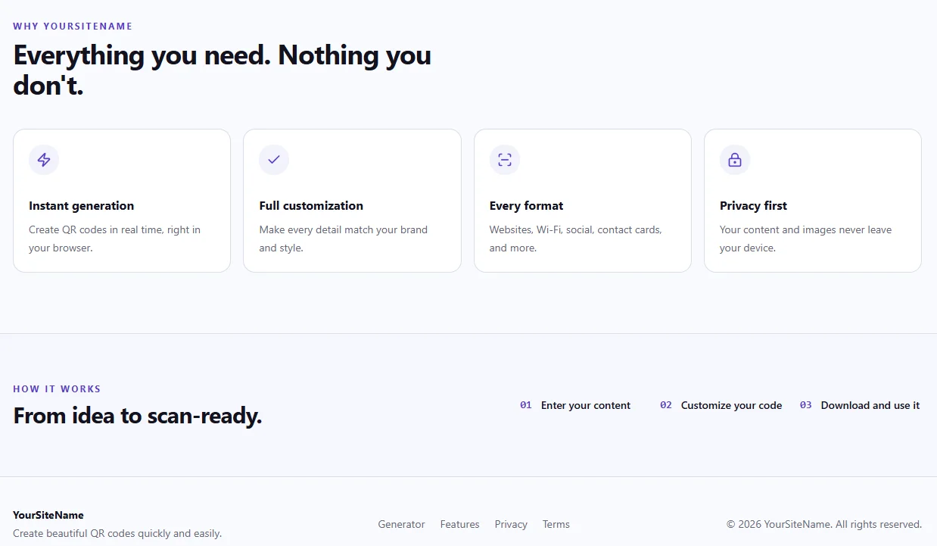Click 'Websites, Wi-Fi, social, contact cards' text
Image resolution: width=937 pixels, height=546 pixels.
[x=575, y=239]
